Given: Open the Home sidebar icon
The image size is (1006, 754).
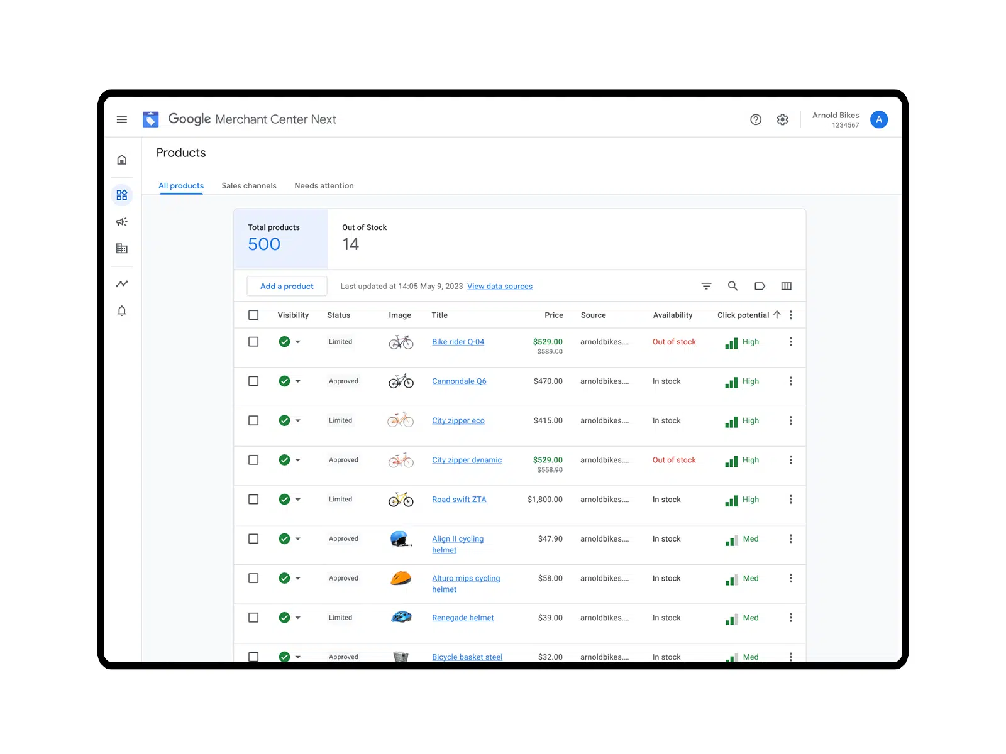Looking at the screenshot, I should point(121,159).
